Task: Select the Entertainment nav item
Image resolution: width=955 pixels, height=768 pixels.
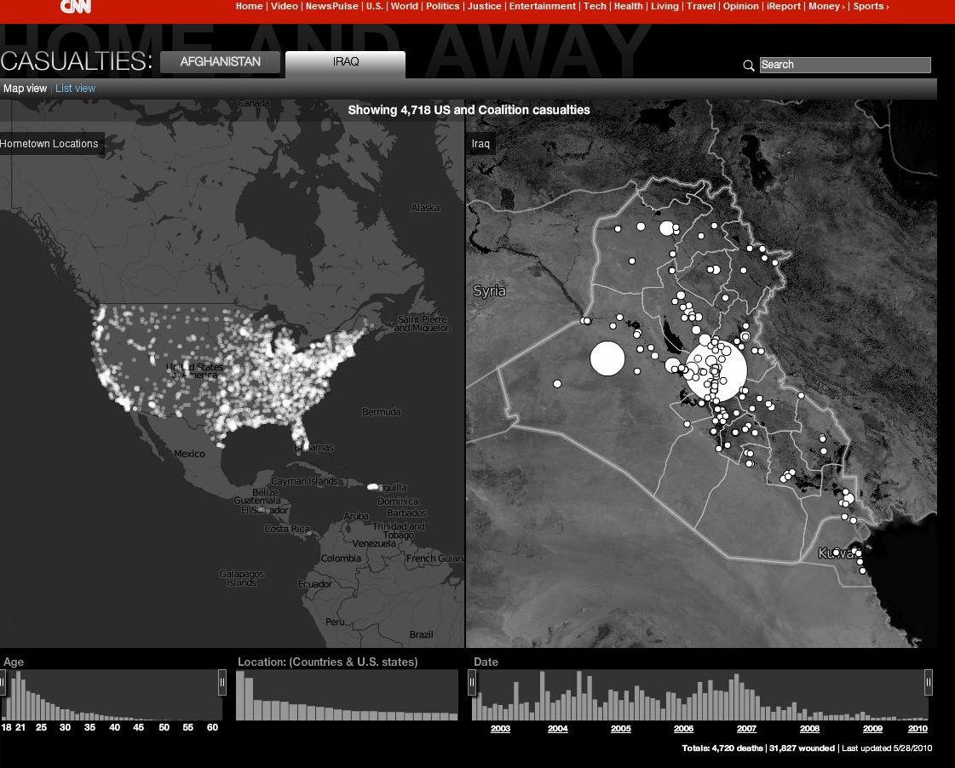Action: click(x=542, y=6)
